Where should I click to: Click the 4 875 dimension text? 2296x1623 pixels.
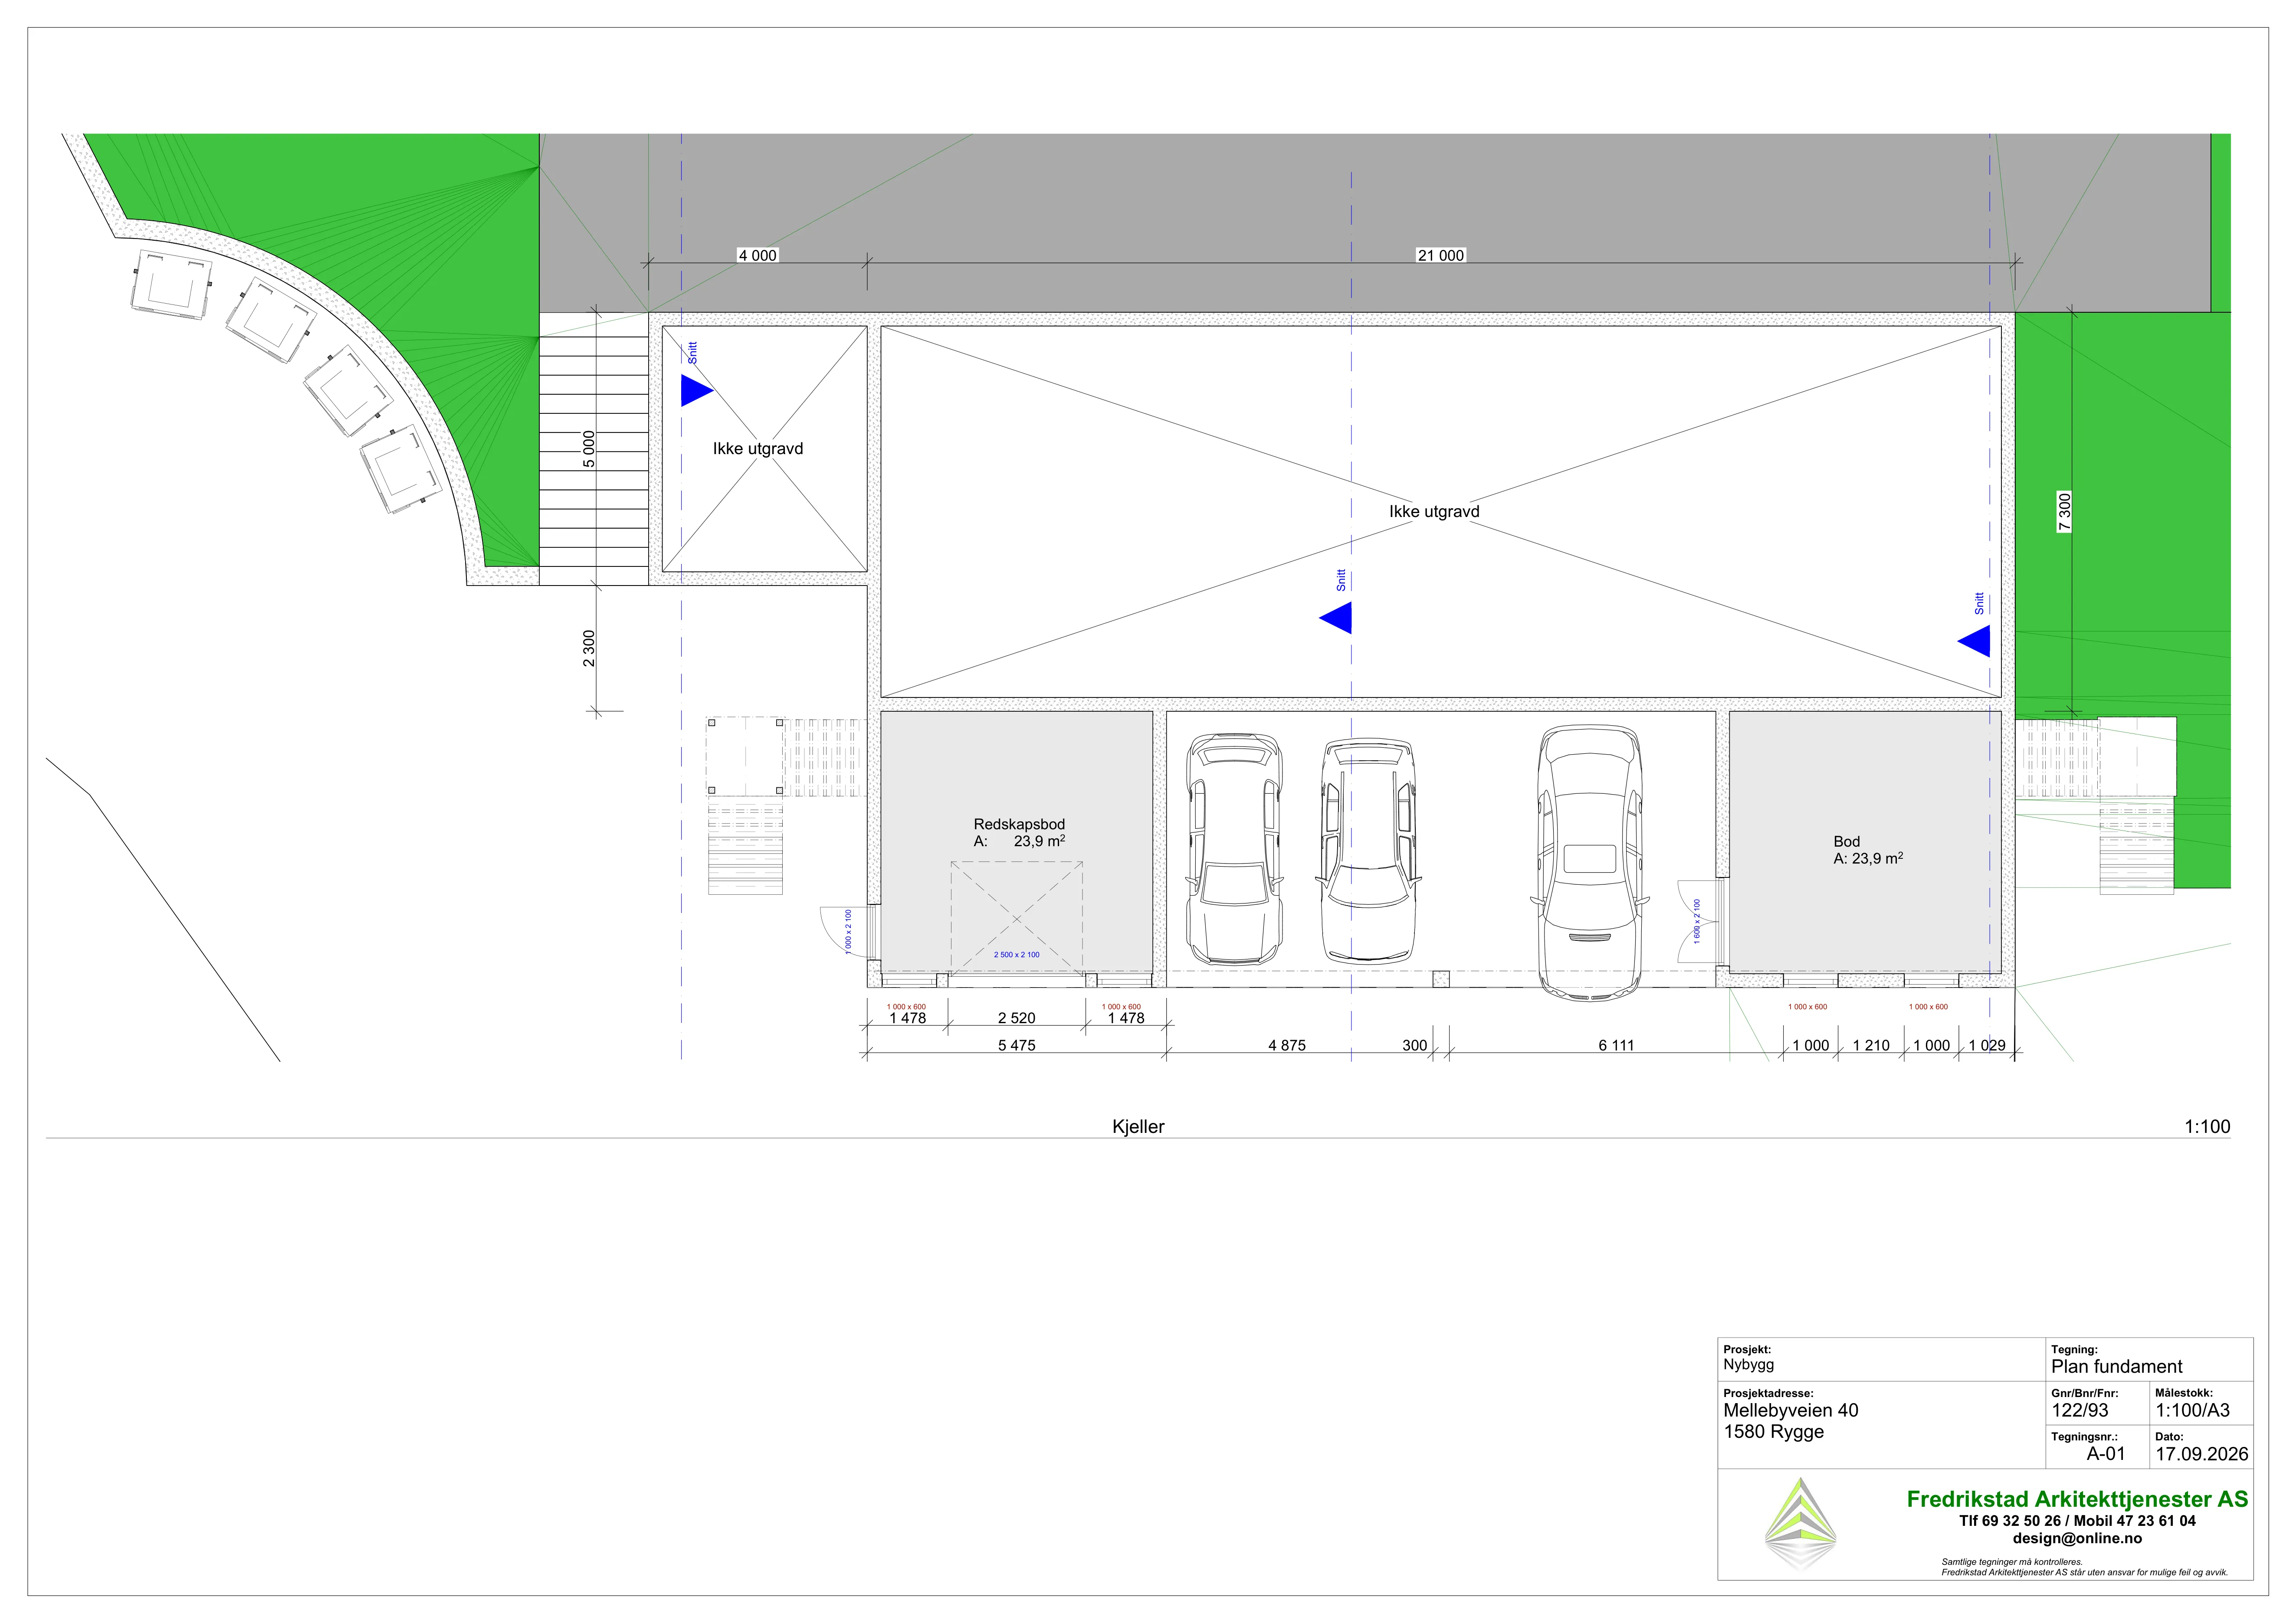coord(1287,1045)
